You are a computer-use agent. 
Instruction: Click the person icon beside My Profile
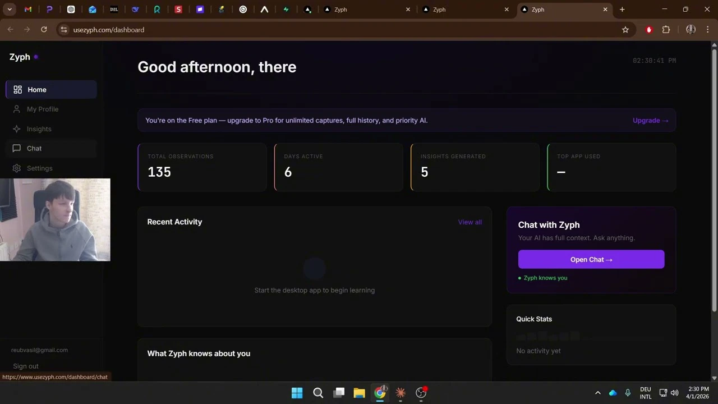click(x=17, y=109)
